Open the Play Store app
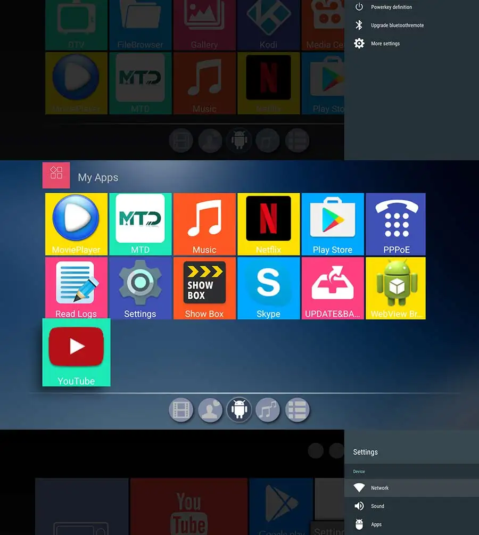 [333, 224]
